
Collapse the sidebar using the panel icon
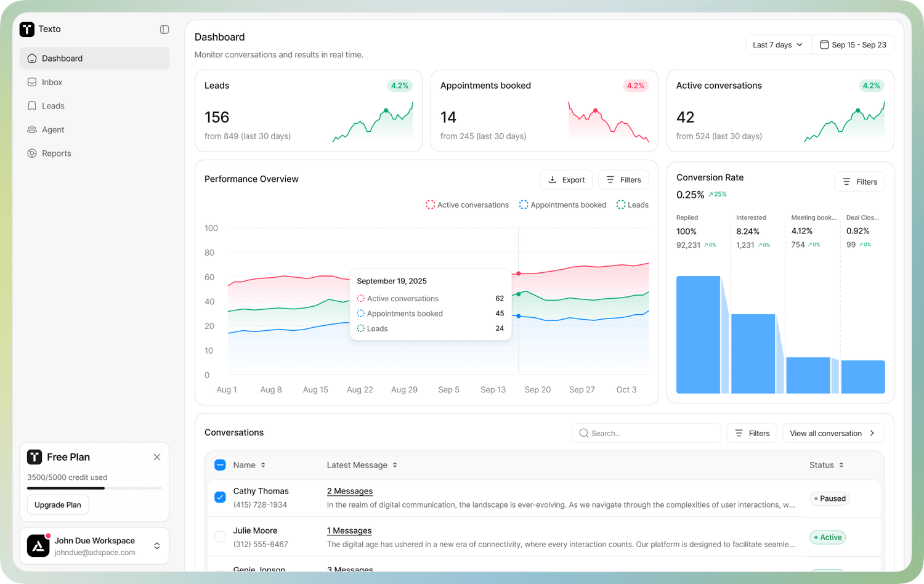pyautogui.click(x=164, y=29)
